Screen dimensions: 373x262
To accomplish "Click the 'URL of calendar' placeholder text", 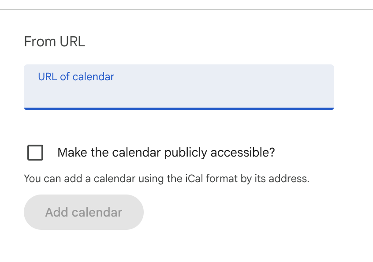I will 76,76.
